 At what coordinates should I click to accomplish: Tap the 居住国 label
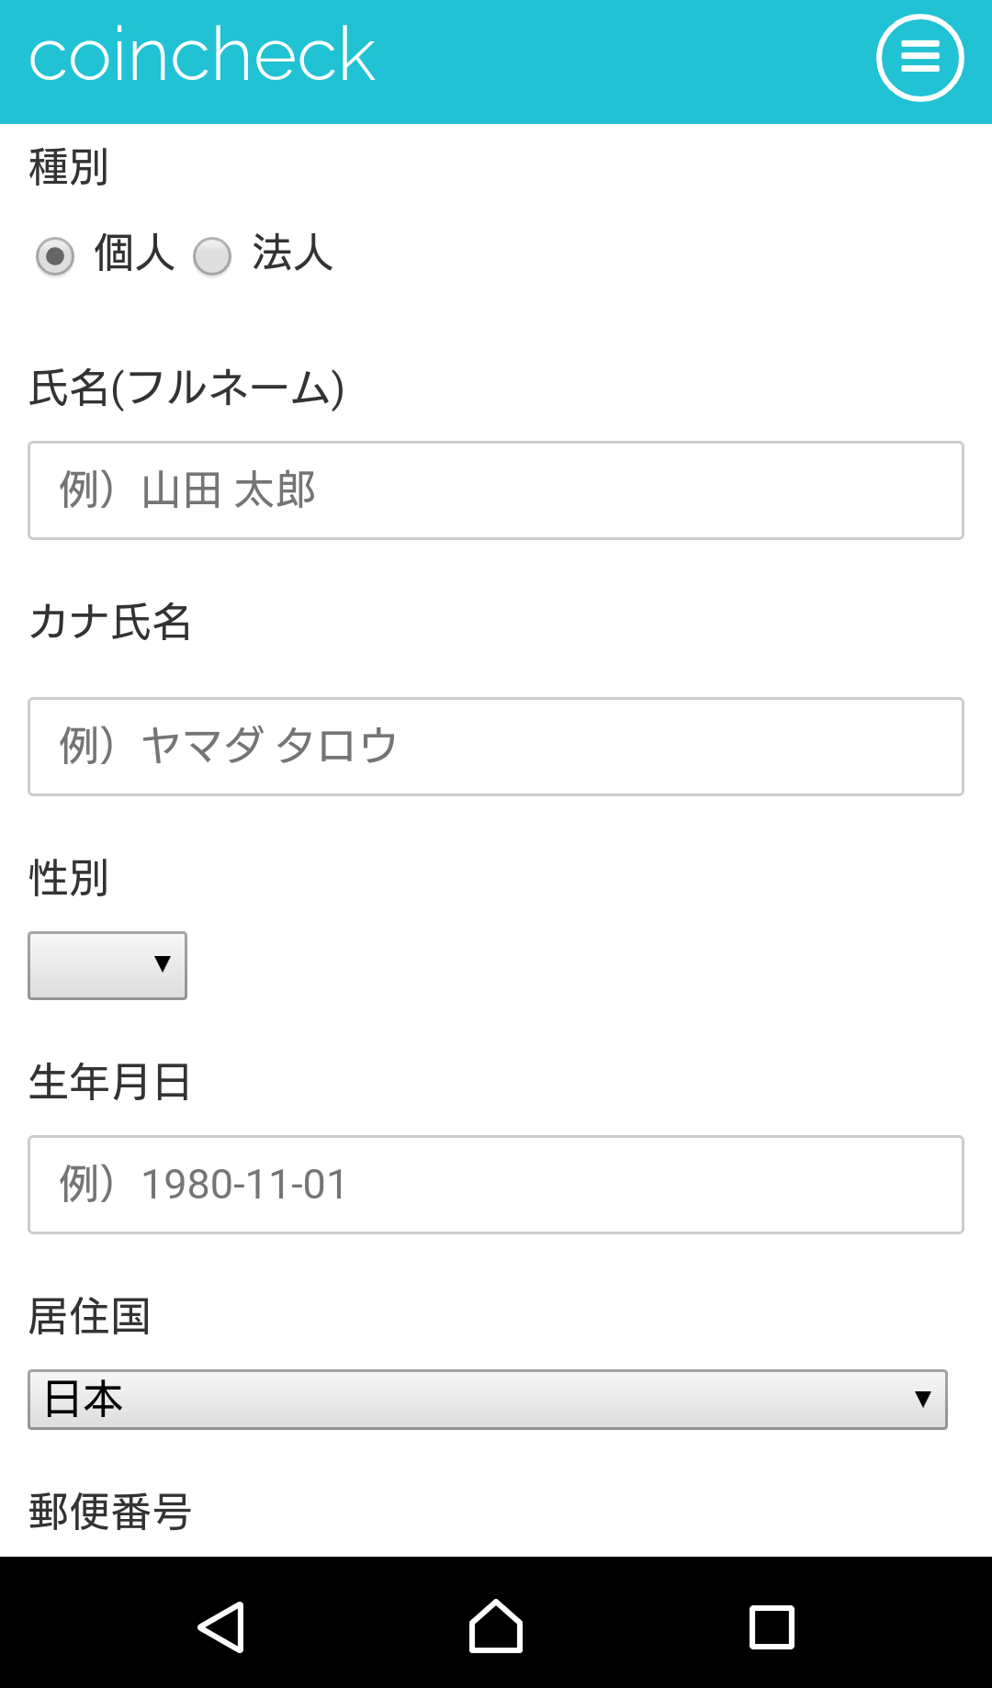click(x=89, y=1316)
